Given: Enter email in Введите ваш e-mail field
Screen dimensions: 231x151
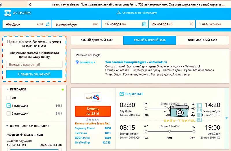Looking at the screenshot, I should click(34, 64).
